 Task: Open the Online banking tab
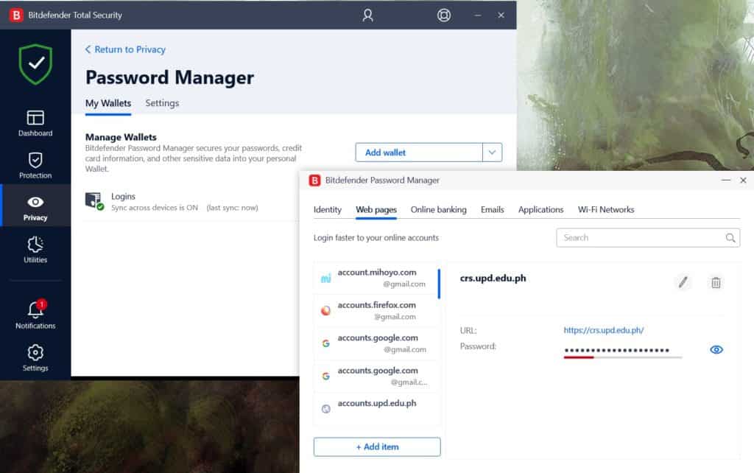[x=439, y=210]
